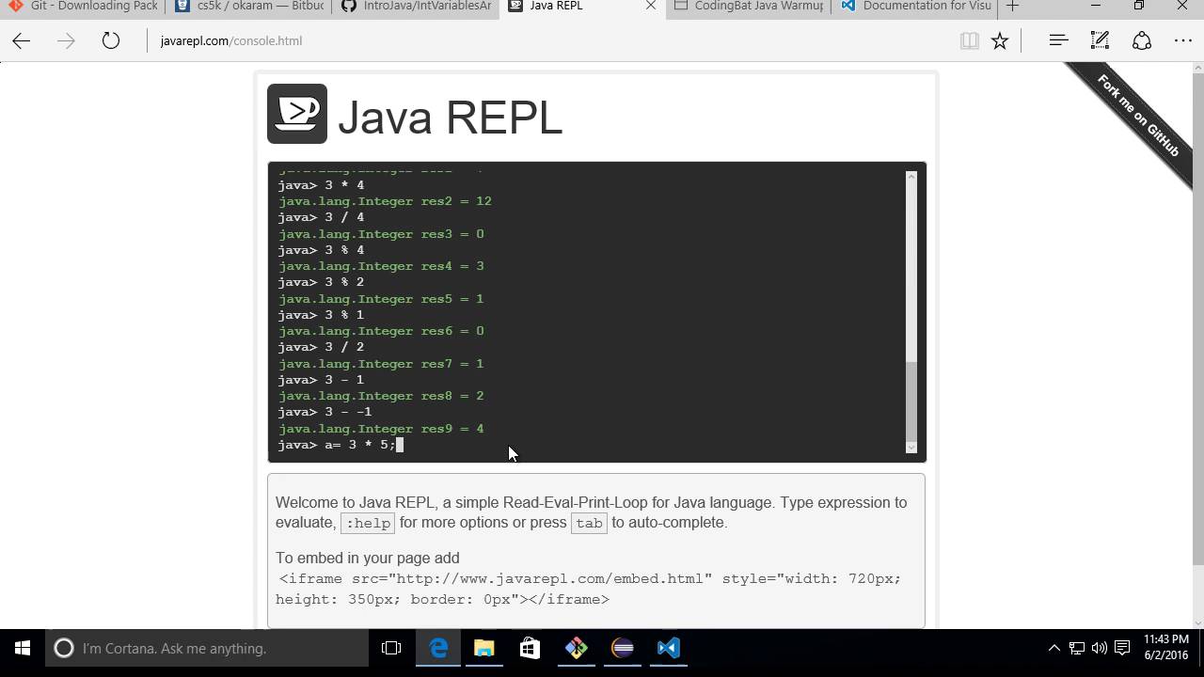
Task: Switch to CodingBat Java Warmup tab
Action: (749, 7)
